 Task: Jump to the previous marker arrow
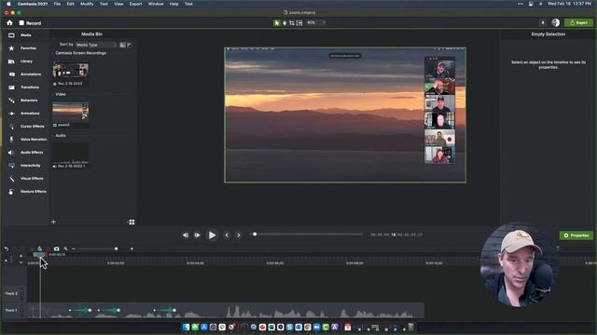227,235
